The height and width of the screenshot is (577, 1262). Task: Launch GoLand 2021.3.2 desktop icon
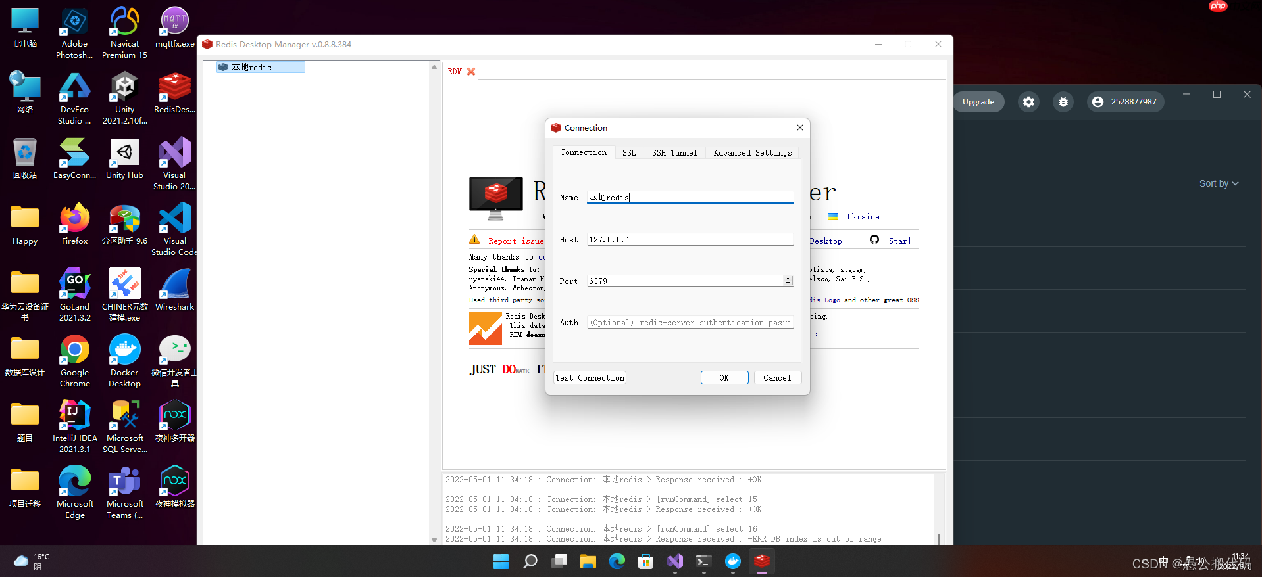point(74,296)
